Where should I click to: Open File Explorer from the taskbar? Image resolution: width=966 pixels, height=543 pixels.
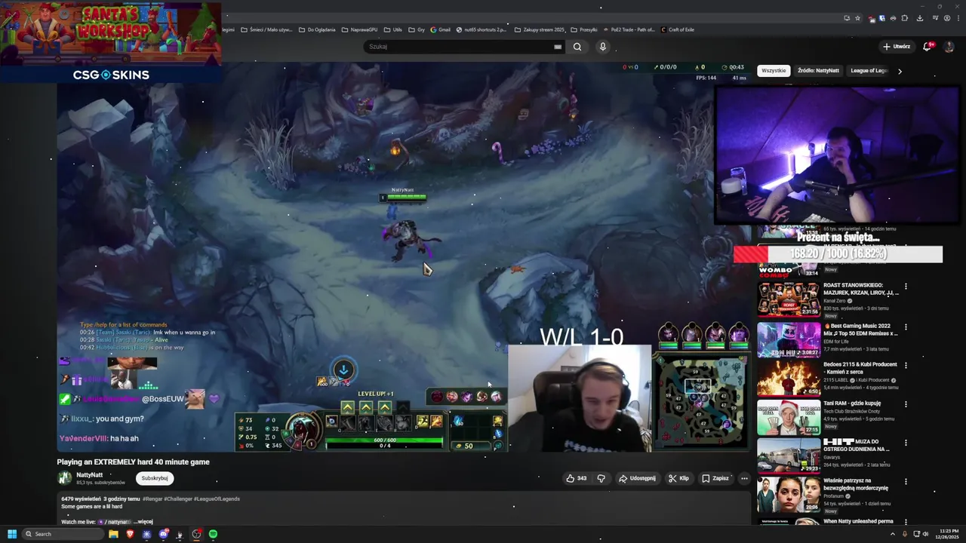(113, 534)
